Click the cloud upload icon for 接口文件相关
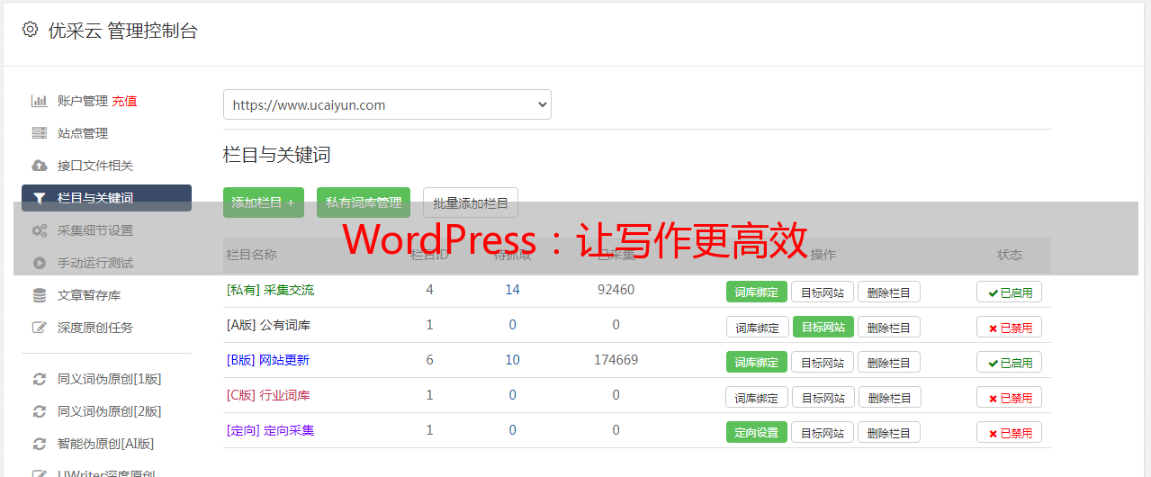 pos(39,166)
